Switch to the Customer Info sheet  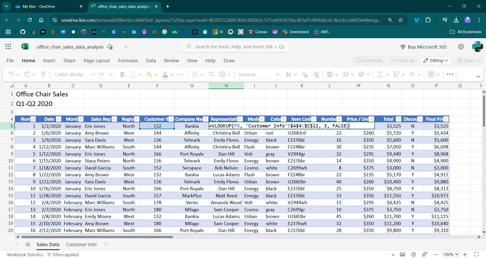(81, 244)
